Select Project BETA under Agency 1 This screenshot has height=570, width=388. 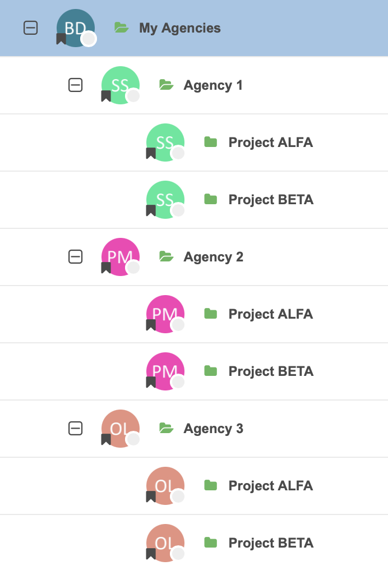tap(271, 200)
